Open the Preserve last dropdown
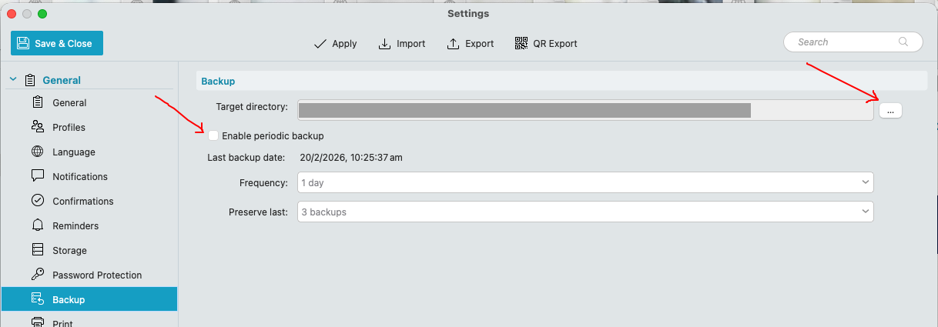This screenshot has width=938, height=327. pos(585,212)
